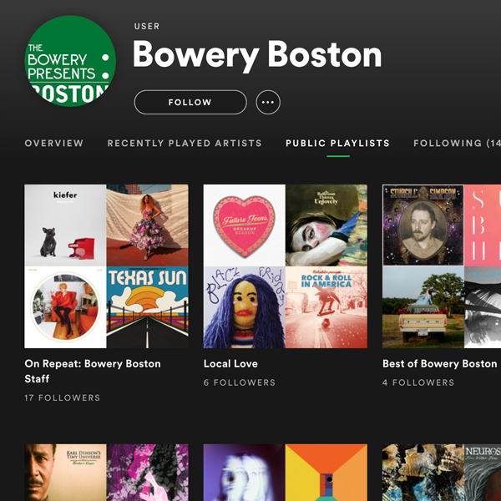
Task: Open the three-dot more options menu
Action: tap(267, 103)
